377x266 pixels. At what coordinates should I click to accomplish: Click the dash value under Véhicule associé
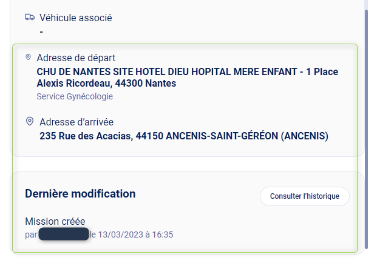pyautogui.click(x=41, y=31)
